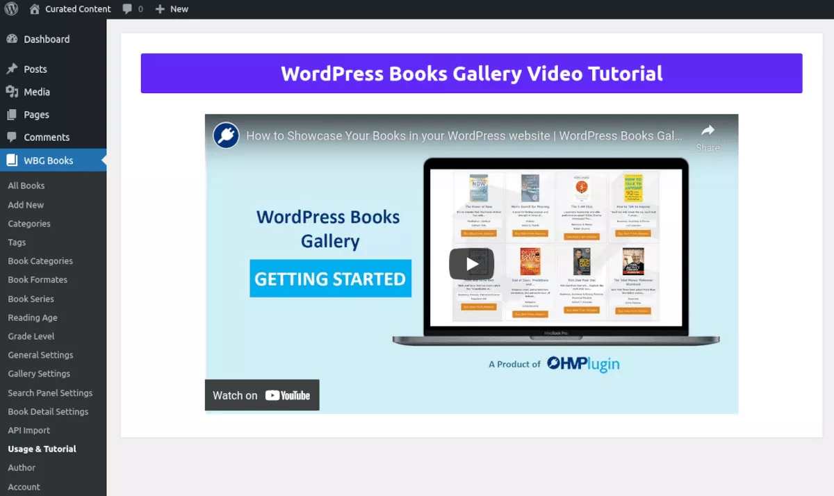Click the '0' comments count in admin bar

[x=140, y=9]
